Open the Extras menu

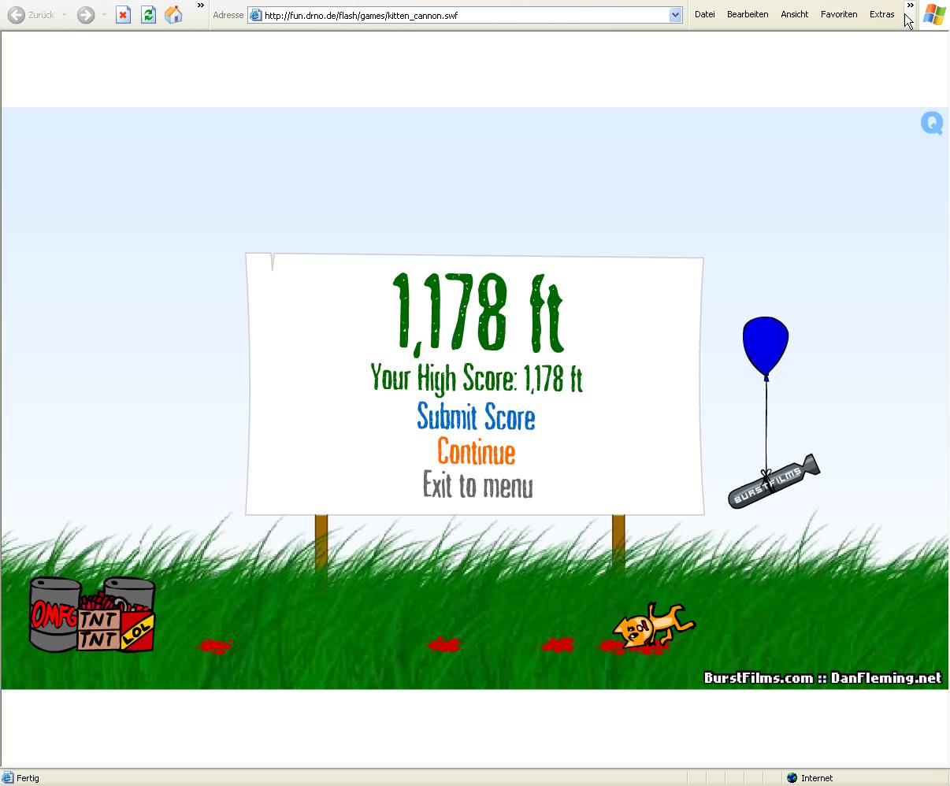(881, 14)
